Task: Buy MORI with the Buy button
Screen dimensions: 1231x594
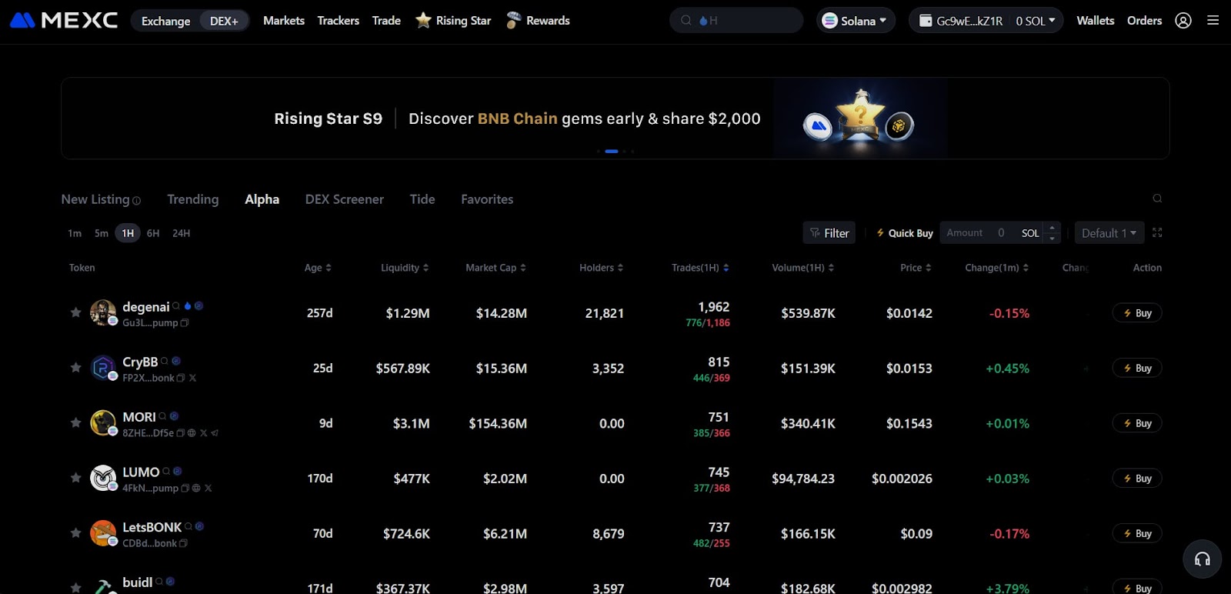Action: pyautogui.click(x=1137, y=423)
